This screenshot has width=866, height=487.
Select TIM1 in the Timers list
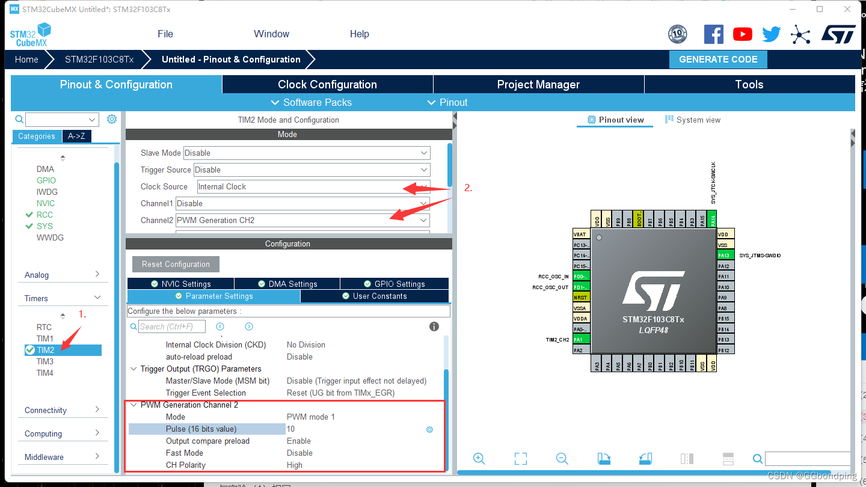45,338
